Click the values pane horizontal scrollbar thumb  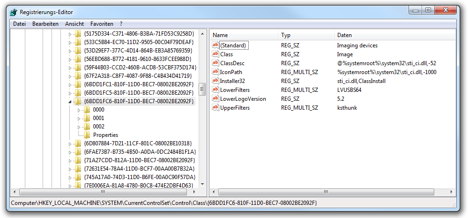click(326, 192)
